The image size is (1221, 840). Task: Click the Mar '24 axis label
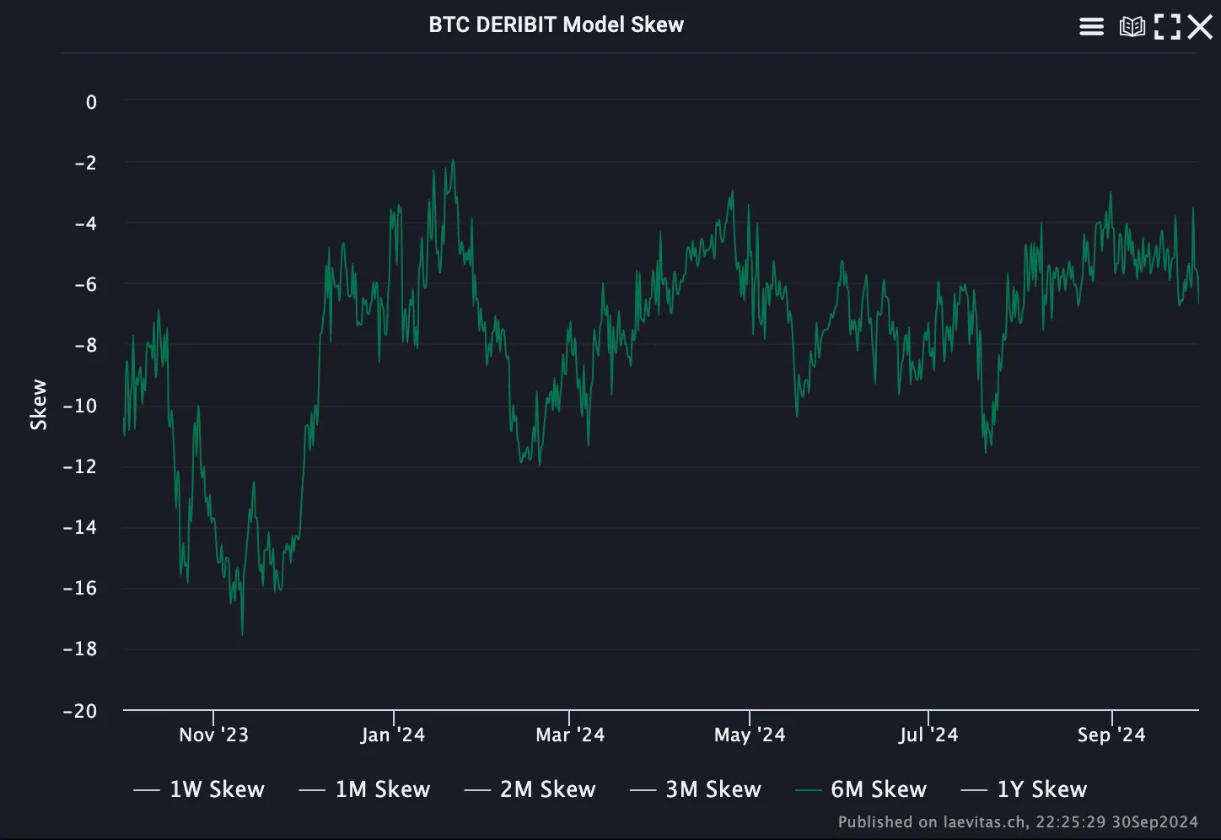(570, 735)
